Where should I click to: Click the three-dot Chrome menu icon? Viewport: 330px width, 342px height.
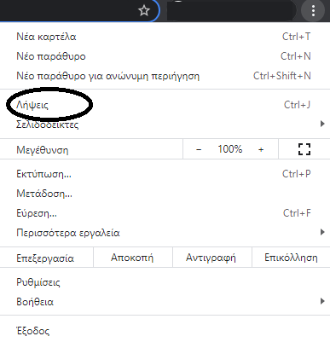[313, 11]
